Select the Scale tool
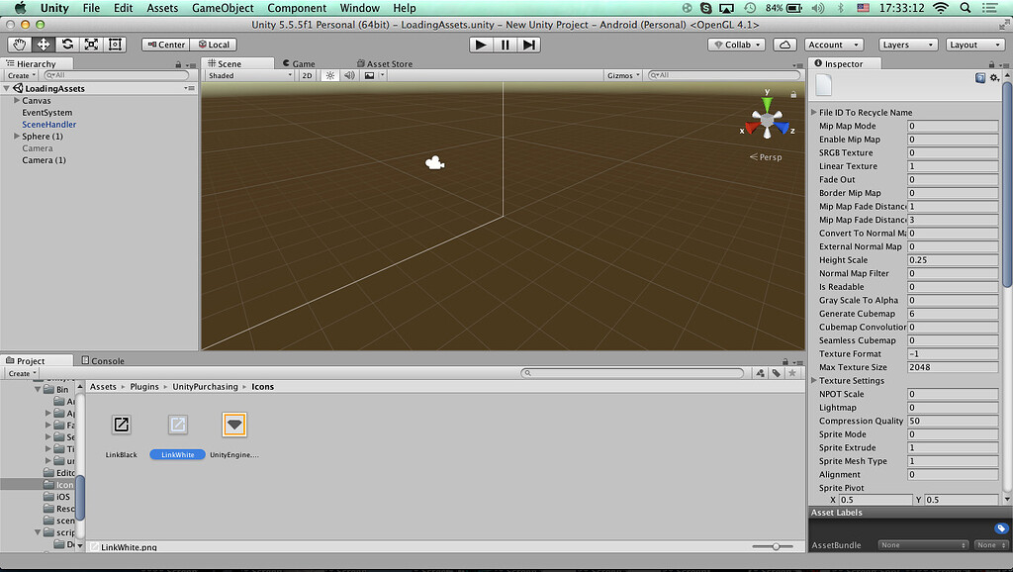The height and width of the screenshot is (572, 1013). pyautogui.click(x=91, y=44)
